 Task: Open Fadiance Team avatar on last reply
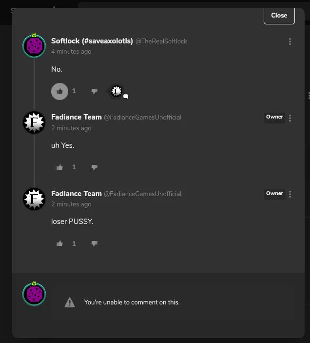point(34,199)
